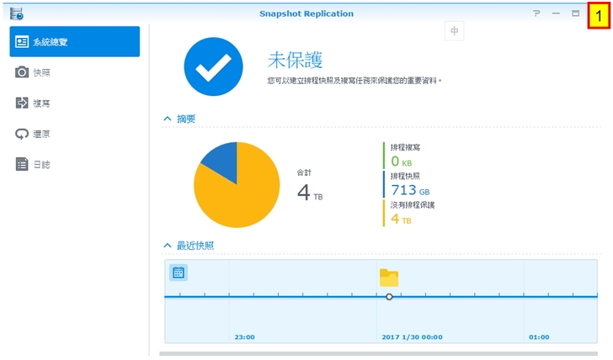Viewport: 613px width, 360px height.
Task: Open the 日誌 log sidebar icon
Action: pyautogui.click(x=23, y=165)
